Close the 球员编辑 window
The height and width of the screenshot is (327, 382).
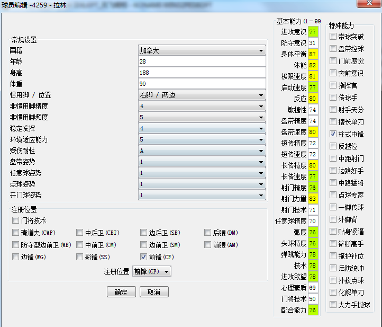369,3
